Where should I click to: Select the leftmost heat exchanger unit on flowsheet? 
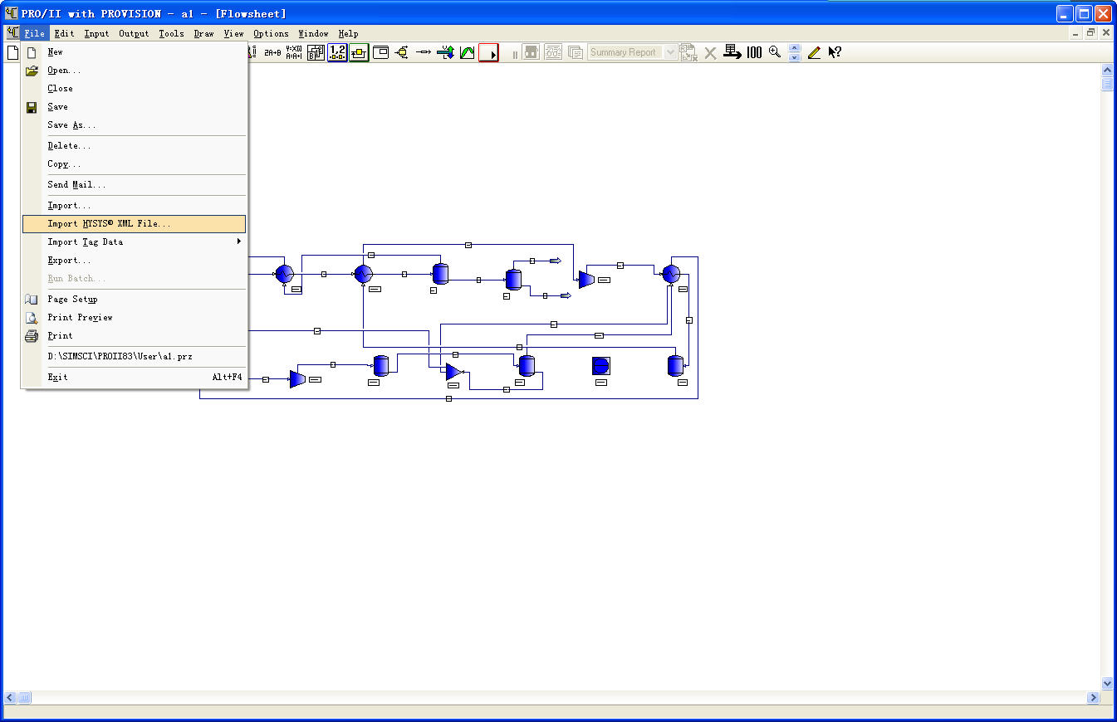(284, 274)
